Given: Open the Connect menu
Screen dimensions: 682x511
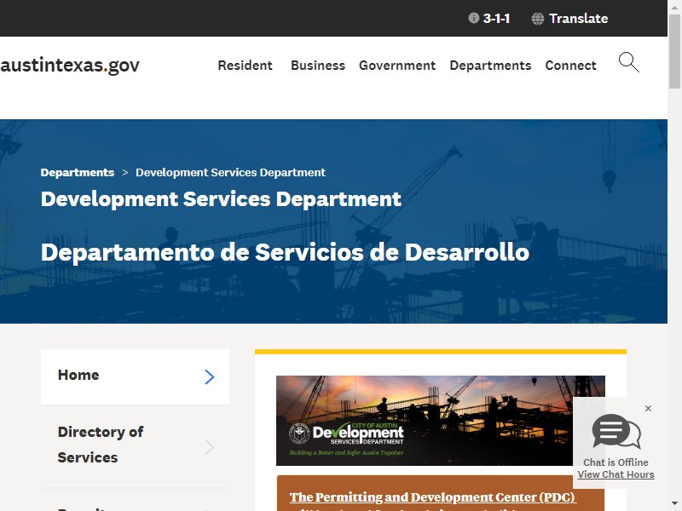Looking at the screenshot, I should coord(570,66).
